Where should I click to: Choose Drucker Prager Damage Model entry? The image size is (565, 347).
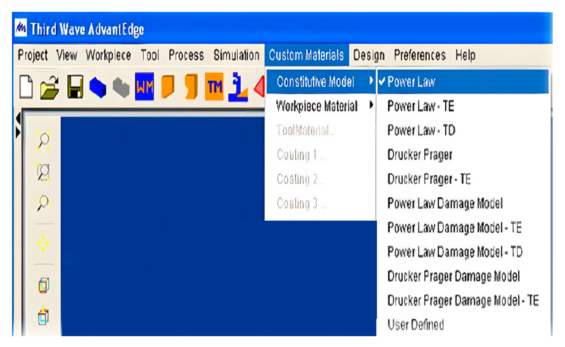coord(453,276)
